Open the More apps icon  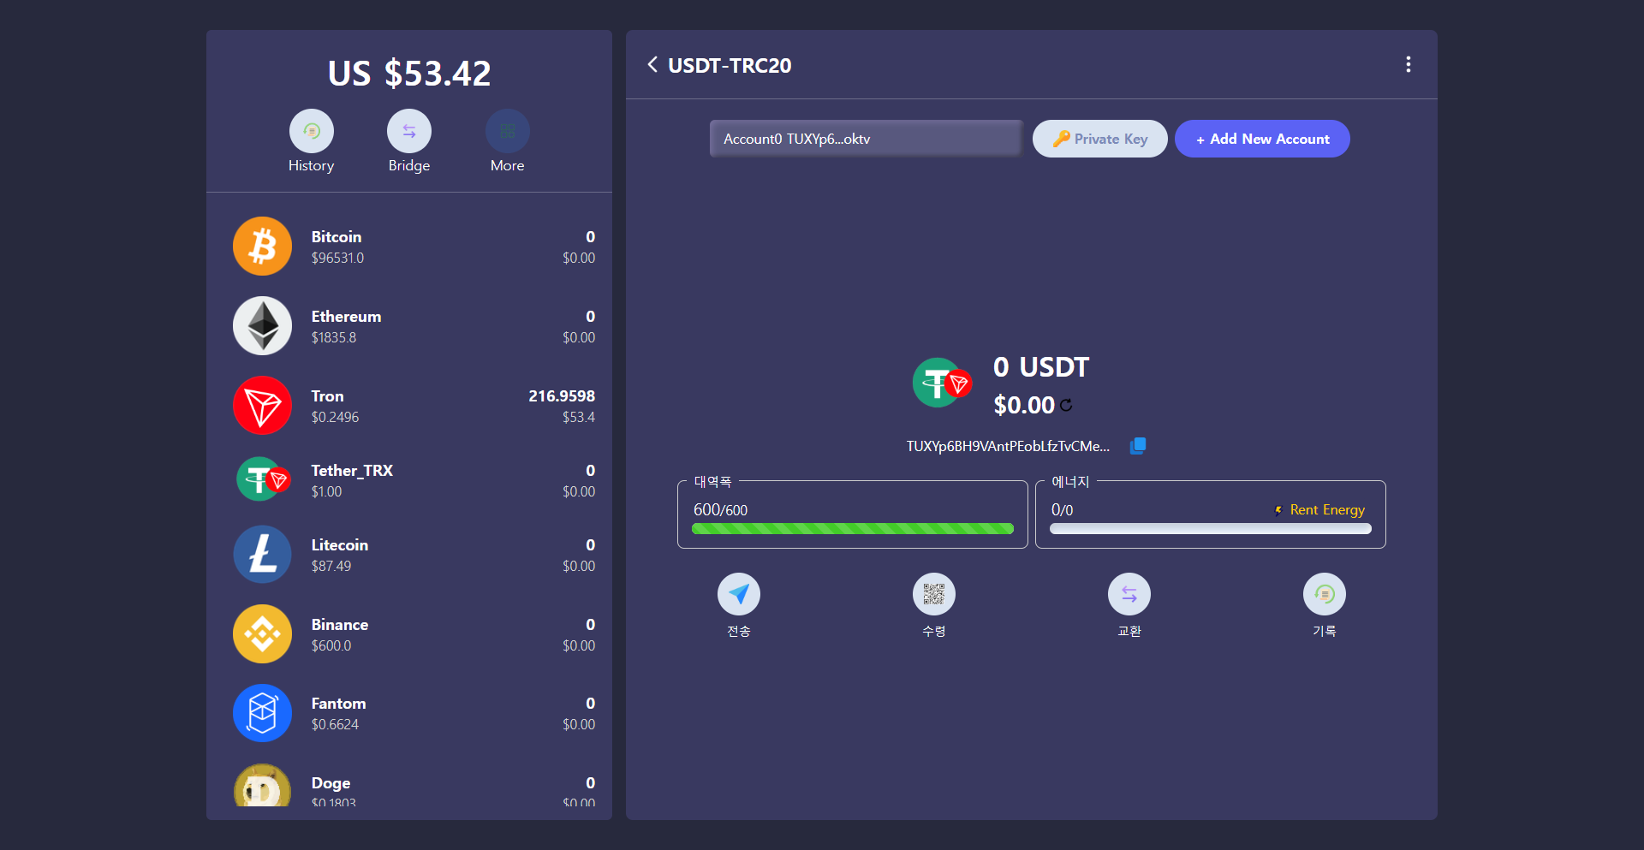tap(508, 131)
